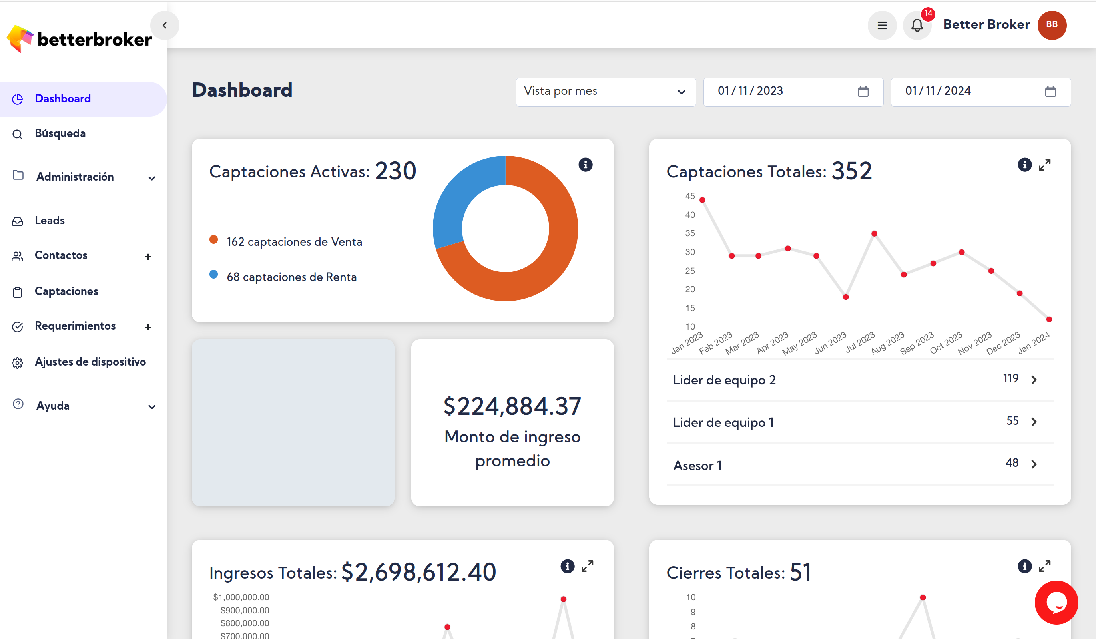Image resolution: width=1096 pixels, height=639 pixels.
Task: Click the info icon on Ingresos Totales card
Action: 567,566
